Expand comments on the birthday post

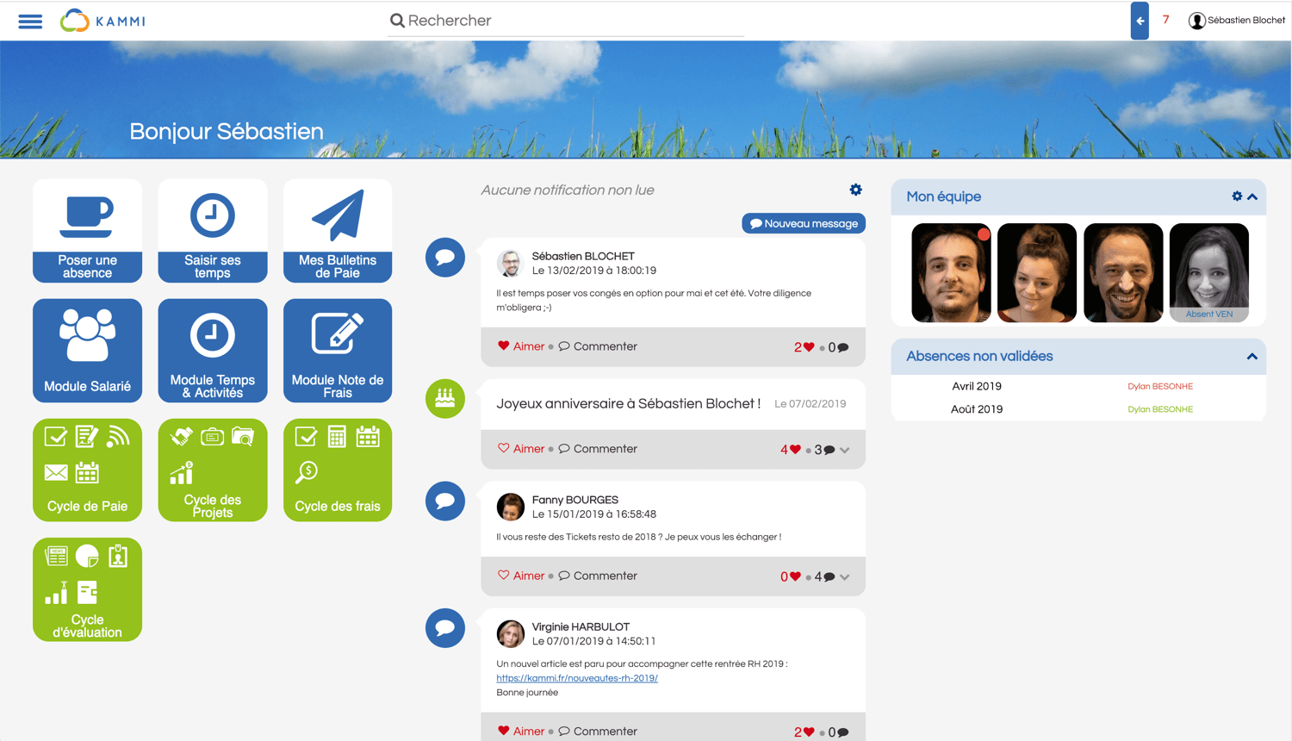(x=845, y=450)
